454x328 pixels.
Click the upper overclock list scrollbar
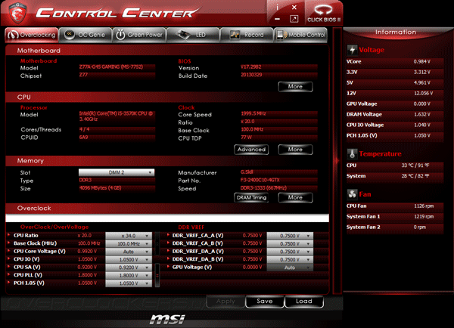coord(157,243)
